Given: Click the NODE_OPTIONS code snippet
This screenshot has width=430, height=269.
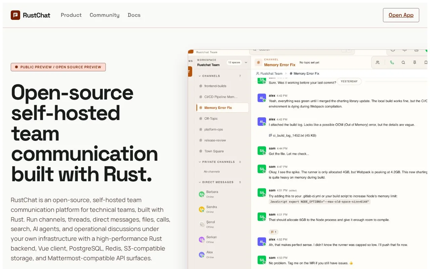Looking at the screenshot, I should click(x=319, y=202).
